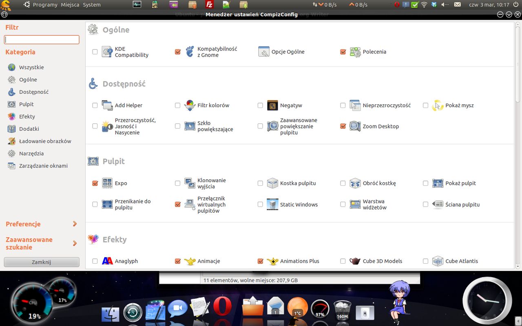Screen dimensions: 522x326
Task: Open the trash icon in the dock
Action: [x=342, y=311]
